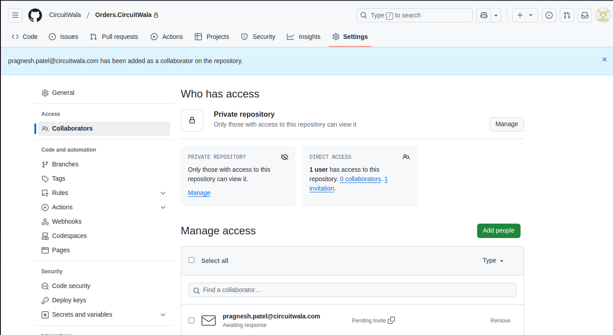Screen dimensions: 613x335
Task: Click the plus icon to create new
Action: pyautogui.click(x=520, y=15)
